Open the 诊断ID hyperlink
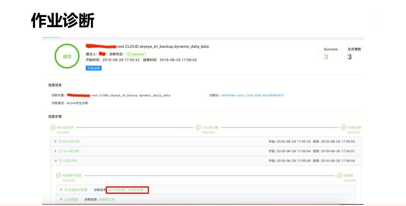Screen dimensions: 406x206 point(252,95)
